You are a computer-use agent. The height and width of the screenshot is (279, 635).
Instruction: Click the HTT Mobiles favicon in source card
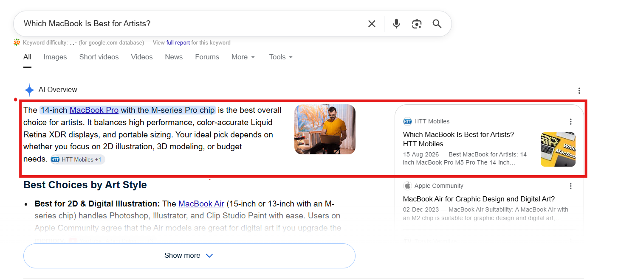407,121
